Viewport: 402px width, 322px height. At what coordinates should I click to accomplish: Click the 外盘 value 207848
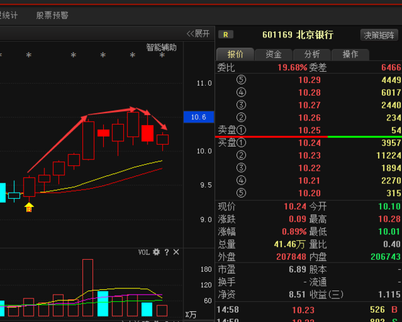[291, 256]
